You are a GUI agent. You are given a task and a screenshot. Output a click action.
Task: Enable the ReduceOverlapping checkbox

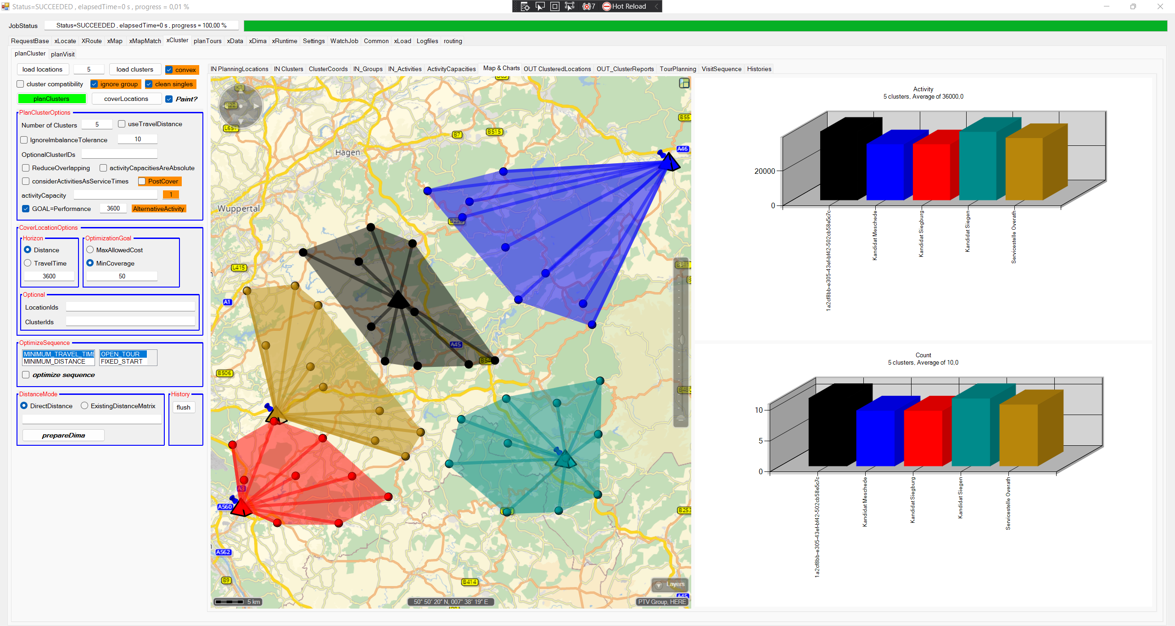click(26, 168)
